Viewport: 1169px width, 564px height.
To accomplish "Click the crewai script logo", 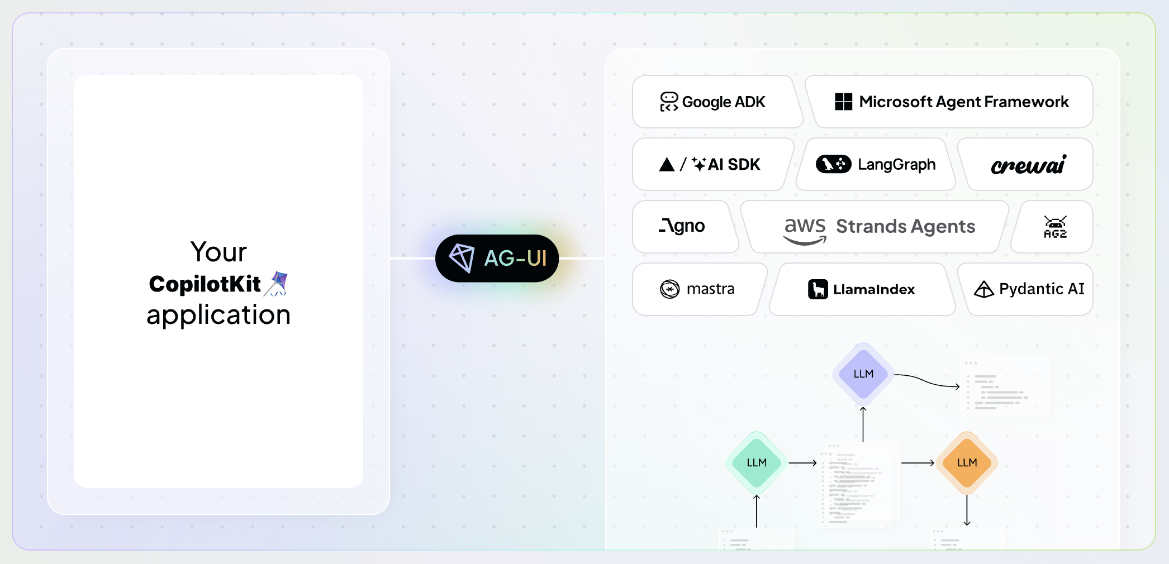I will coord(1029,165).
